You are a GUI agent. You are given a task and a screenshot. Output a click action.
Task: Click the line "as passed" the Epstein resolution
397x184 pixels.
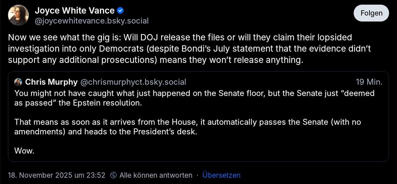[x=78, y=103]
